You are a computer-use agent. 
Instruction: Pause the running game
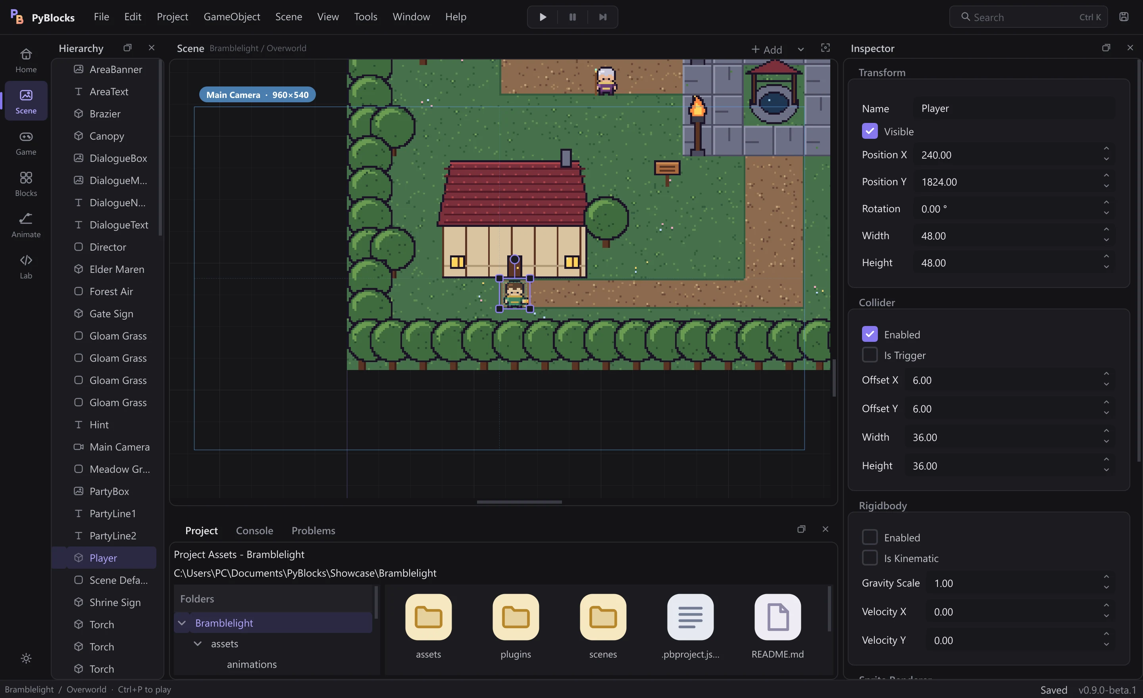pos(572,17)
